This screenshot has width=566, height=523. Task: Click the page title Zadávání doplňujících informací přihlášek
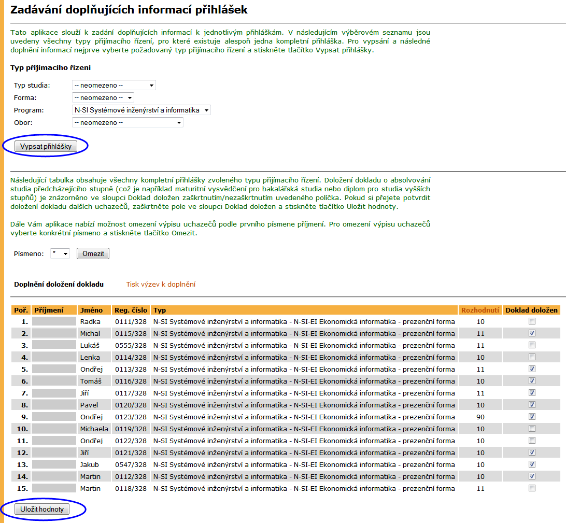pos(129,10)
